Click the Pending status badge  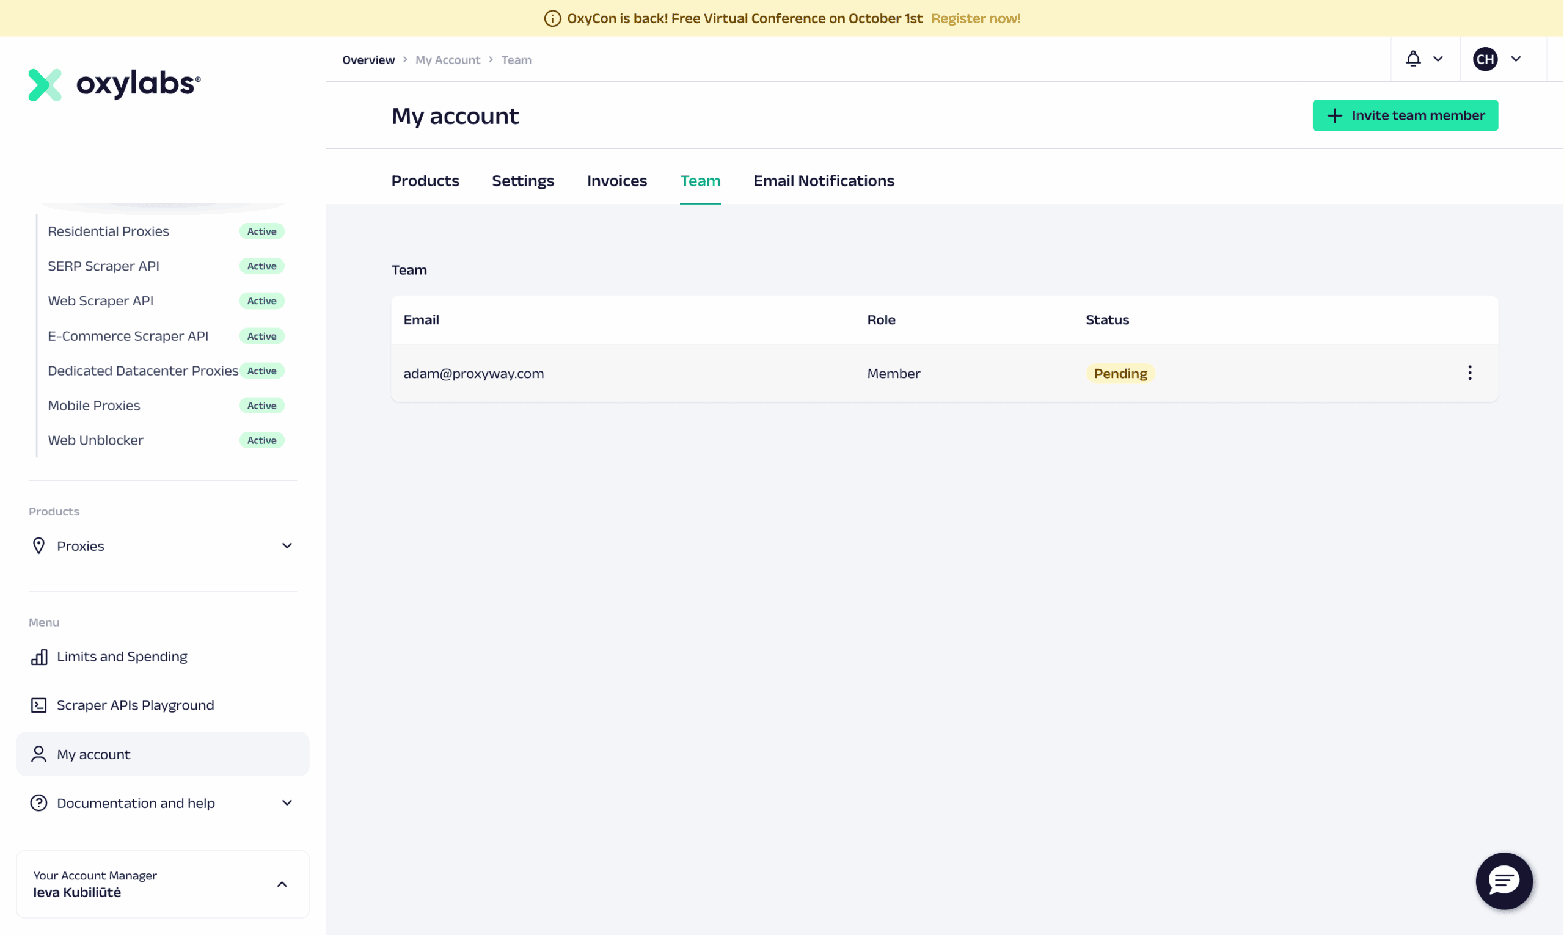[1120, 373]
